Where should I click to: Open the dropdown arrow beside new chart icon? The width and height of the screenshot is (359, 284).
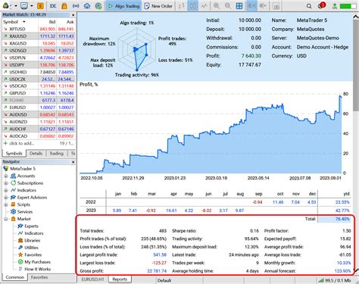pos(16,6)
